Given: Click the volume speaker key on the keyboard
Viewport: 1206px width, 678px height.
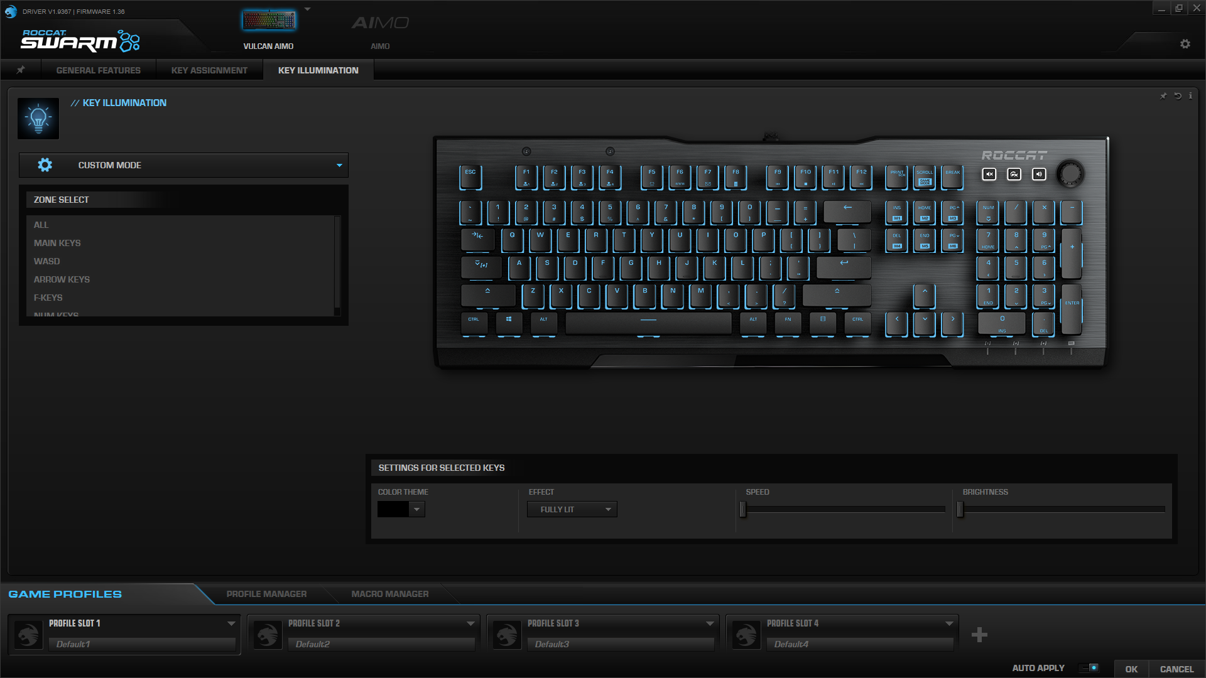Looking at the screenshot, I should pyautogui.click(x=1039, y=175).
